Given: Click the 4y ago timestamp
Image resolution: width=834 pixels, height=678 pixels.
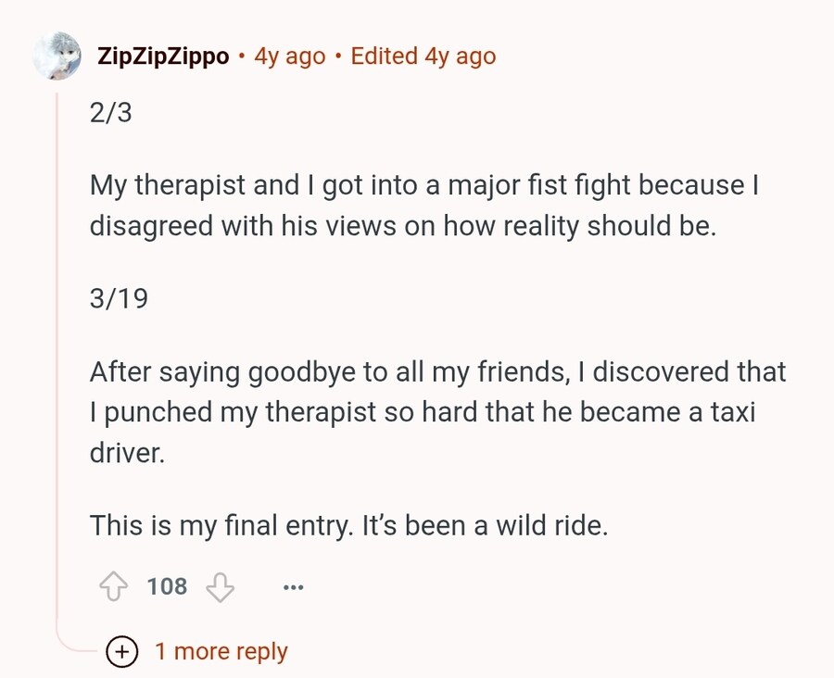Looking at the screenshot, I should click(x=288, y=56).
